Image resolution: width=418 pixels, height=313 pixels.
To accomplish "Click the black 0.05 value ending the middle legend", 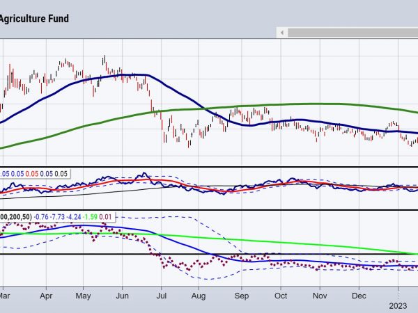I will [x=61, y=174].
